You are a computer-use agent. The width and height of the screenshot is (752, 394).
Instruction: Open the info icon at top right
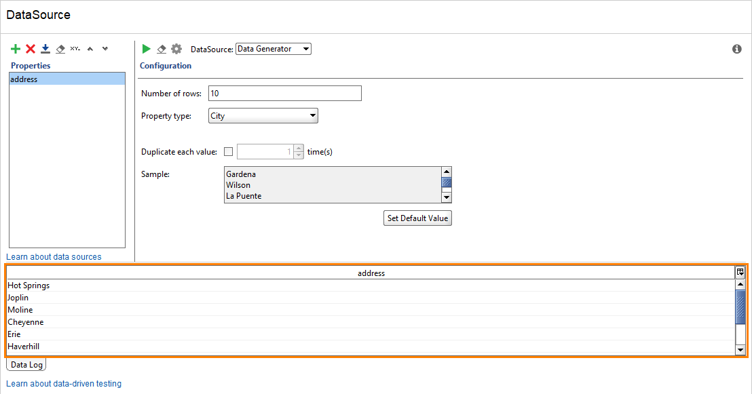tap(736, 49)
